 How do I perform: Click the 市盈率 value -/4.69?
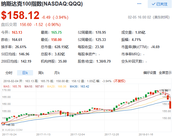(x=155, y=47)
